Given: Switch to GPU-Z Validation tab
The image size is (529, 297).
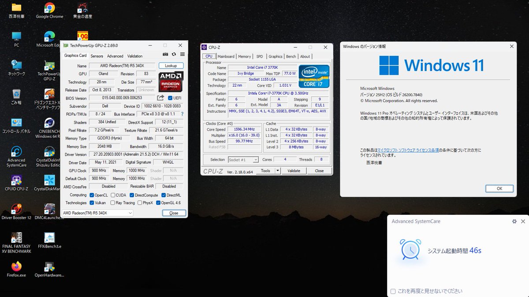Looking at the screenshot, I should click(x=135, y=56).
